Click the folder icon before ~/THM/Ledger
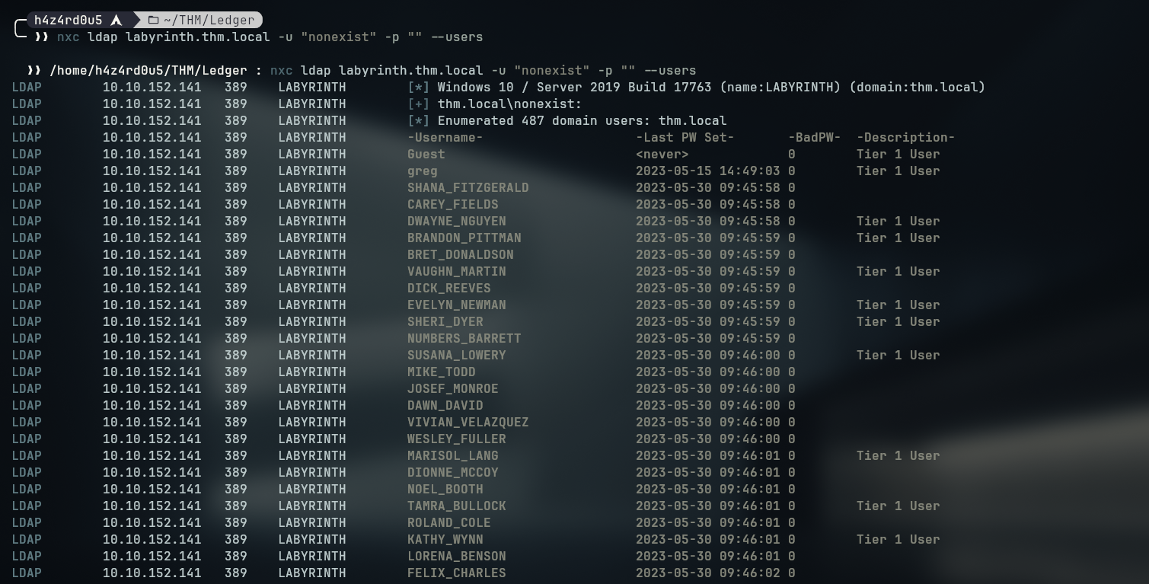The width and height of the screenshot is (1149, 584). pos(153,20)
